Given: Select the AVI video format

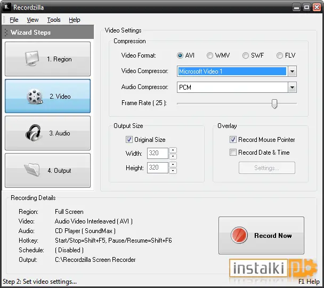Looking at the screenshot, I should [180, 55].
